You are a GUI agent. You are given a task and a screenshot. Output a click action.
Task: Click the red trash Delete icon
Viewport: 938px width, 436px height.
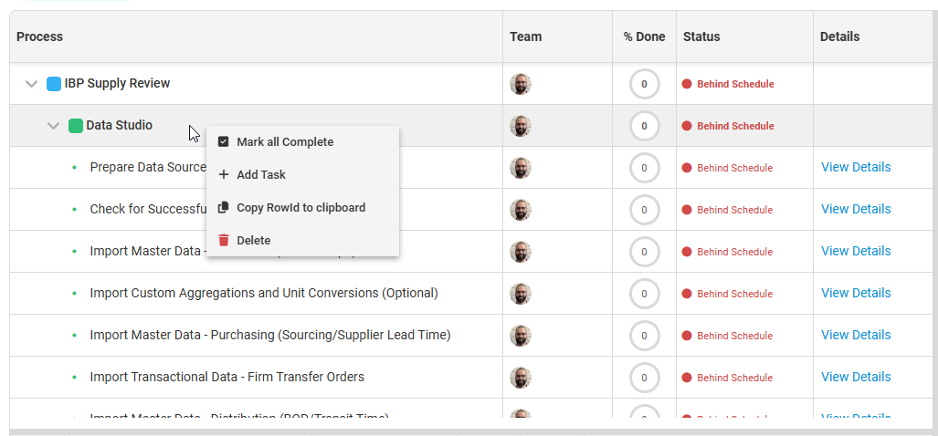pos(224,241)
